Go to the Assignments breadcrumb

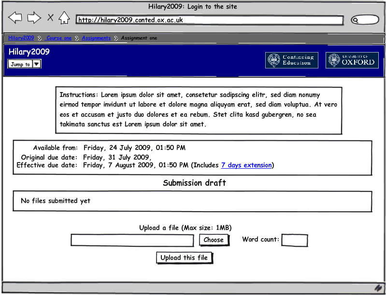pyautogui.click(x=96, y=38)
